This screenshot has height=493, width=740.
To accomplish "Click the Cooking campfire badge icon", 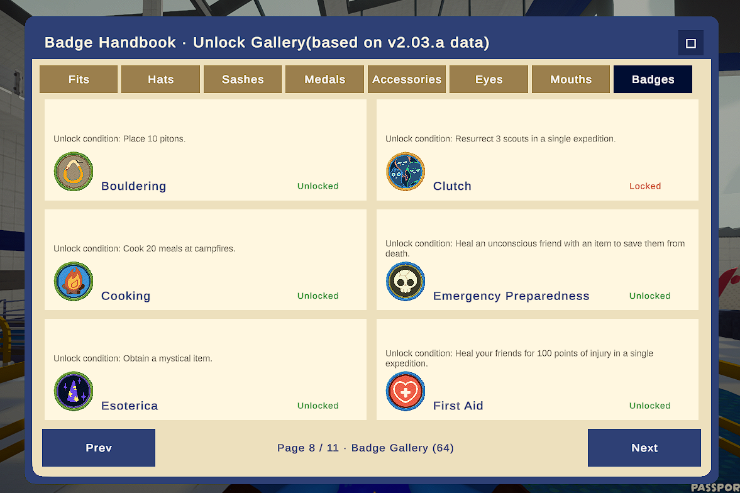I will click(73, 282).
